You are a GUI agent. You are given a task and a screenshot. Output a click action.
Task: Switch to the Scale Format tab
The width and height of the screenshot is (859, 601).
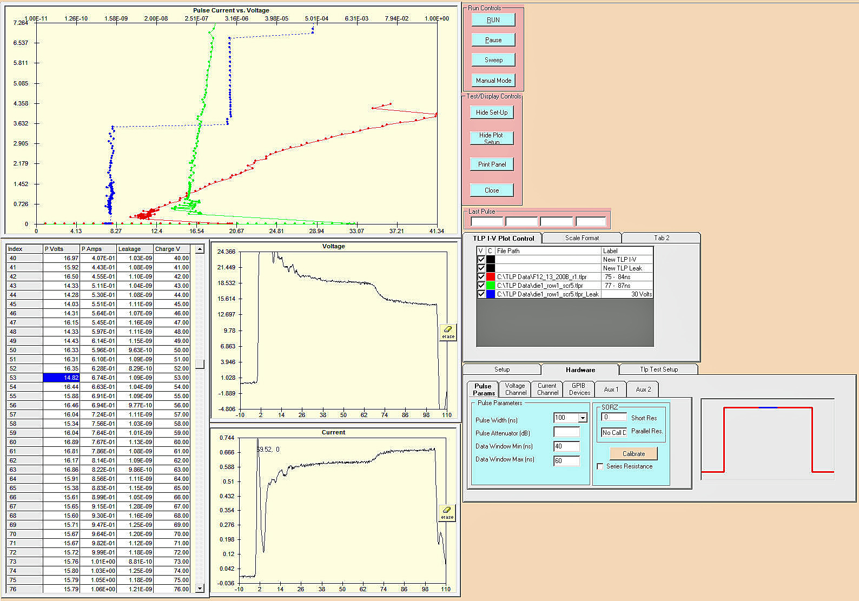(x=582, y=238)
